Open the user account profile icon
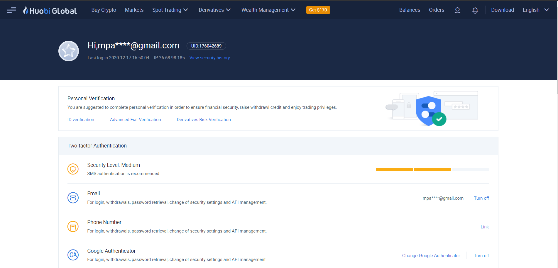 457,10
